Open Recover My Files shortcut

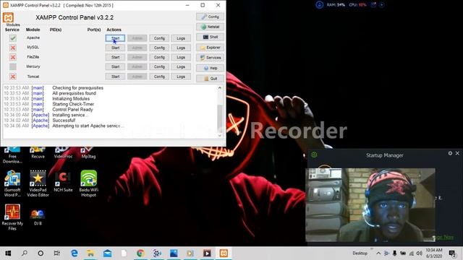pyautogui.click(x=12, y=217)
